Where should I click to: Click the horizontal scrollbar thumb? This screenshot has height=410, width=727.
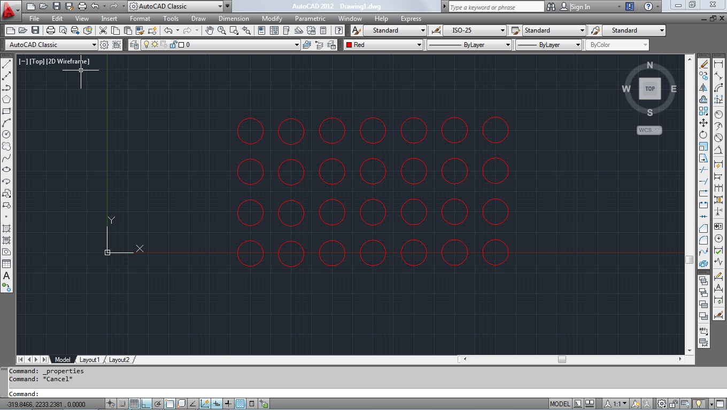[562, 359]
